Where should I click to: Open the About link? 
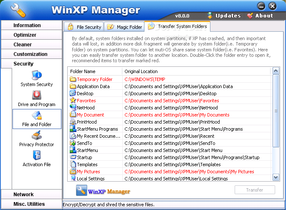tap(264, 16)
